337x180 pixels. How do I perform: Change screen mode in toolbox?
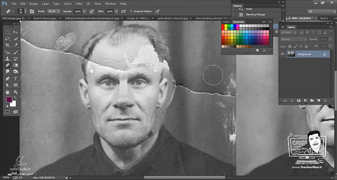click(15, 112)
